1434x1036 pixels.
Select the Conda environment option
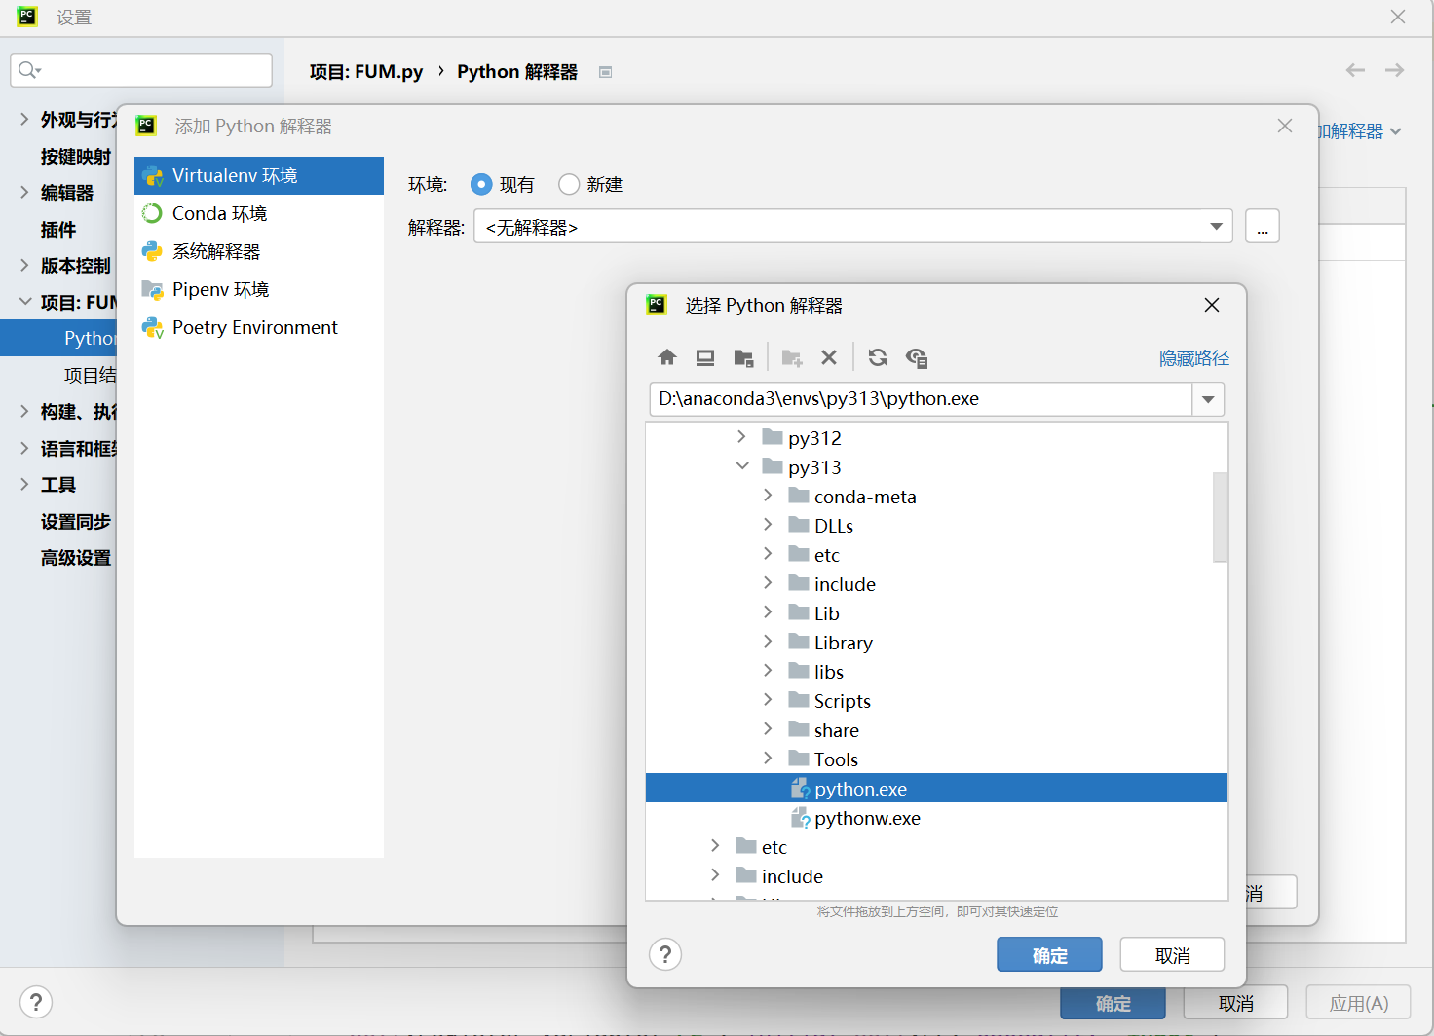click(259, 213)
